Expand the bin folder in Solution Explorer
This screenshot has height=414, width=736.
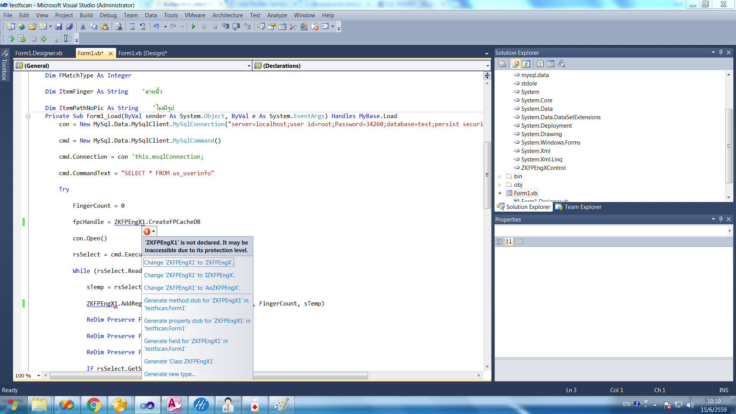click(500, 176)
